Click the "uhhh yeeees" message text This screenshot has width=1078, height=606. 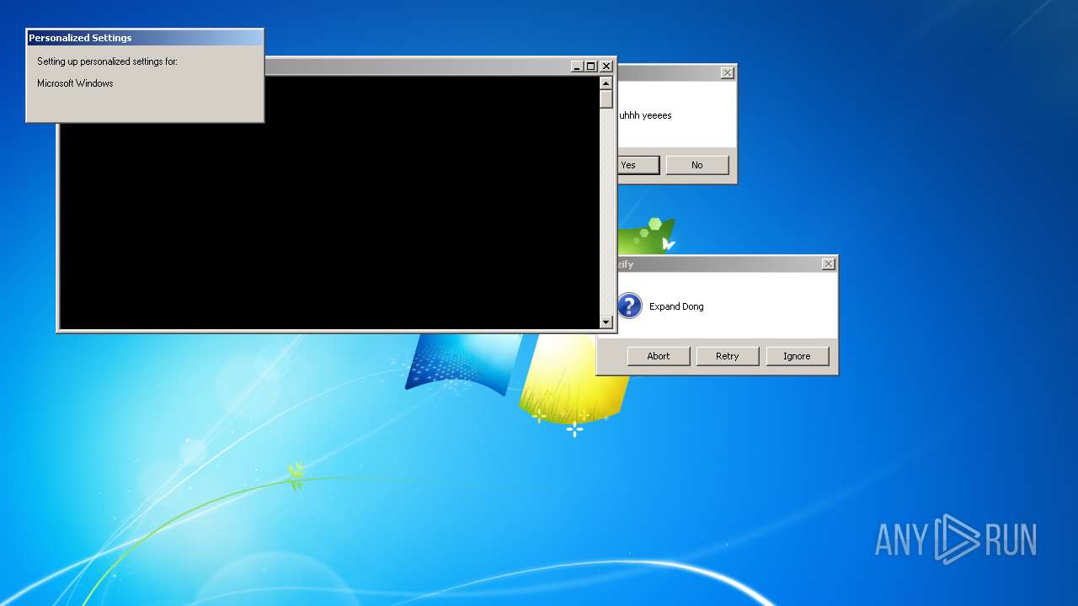645,115
